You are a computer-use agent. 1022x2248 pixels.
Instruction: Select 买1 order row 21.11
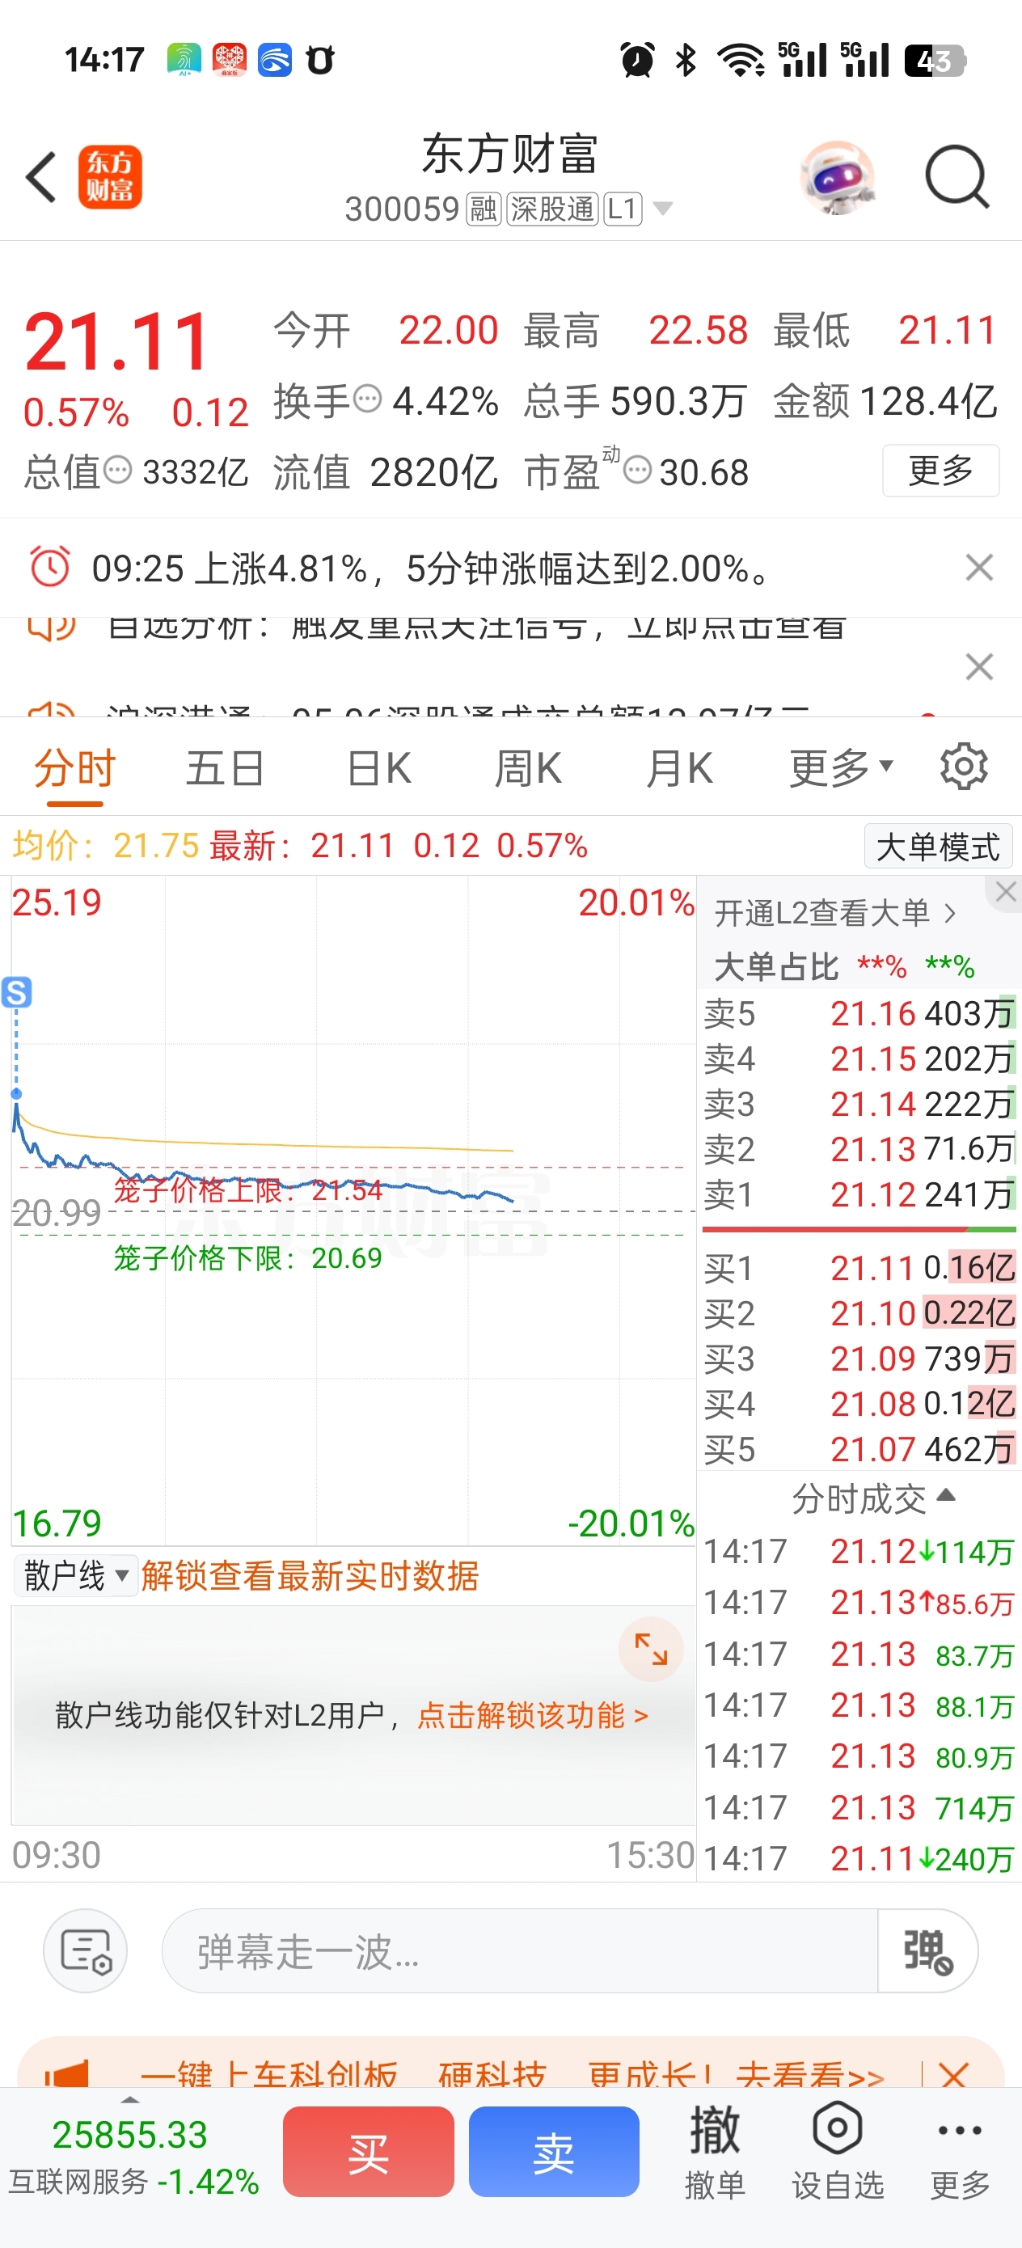(x=859, y=1268)
